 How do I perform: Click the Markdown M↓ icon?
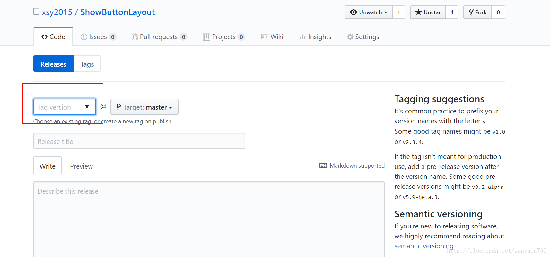click(323, 165)
